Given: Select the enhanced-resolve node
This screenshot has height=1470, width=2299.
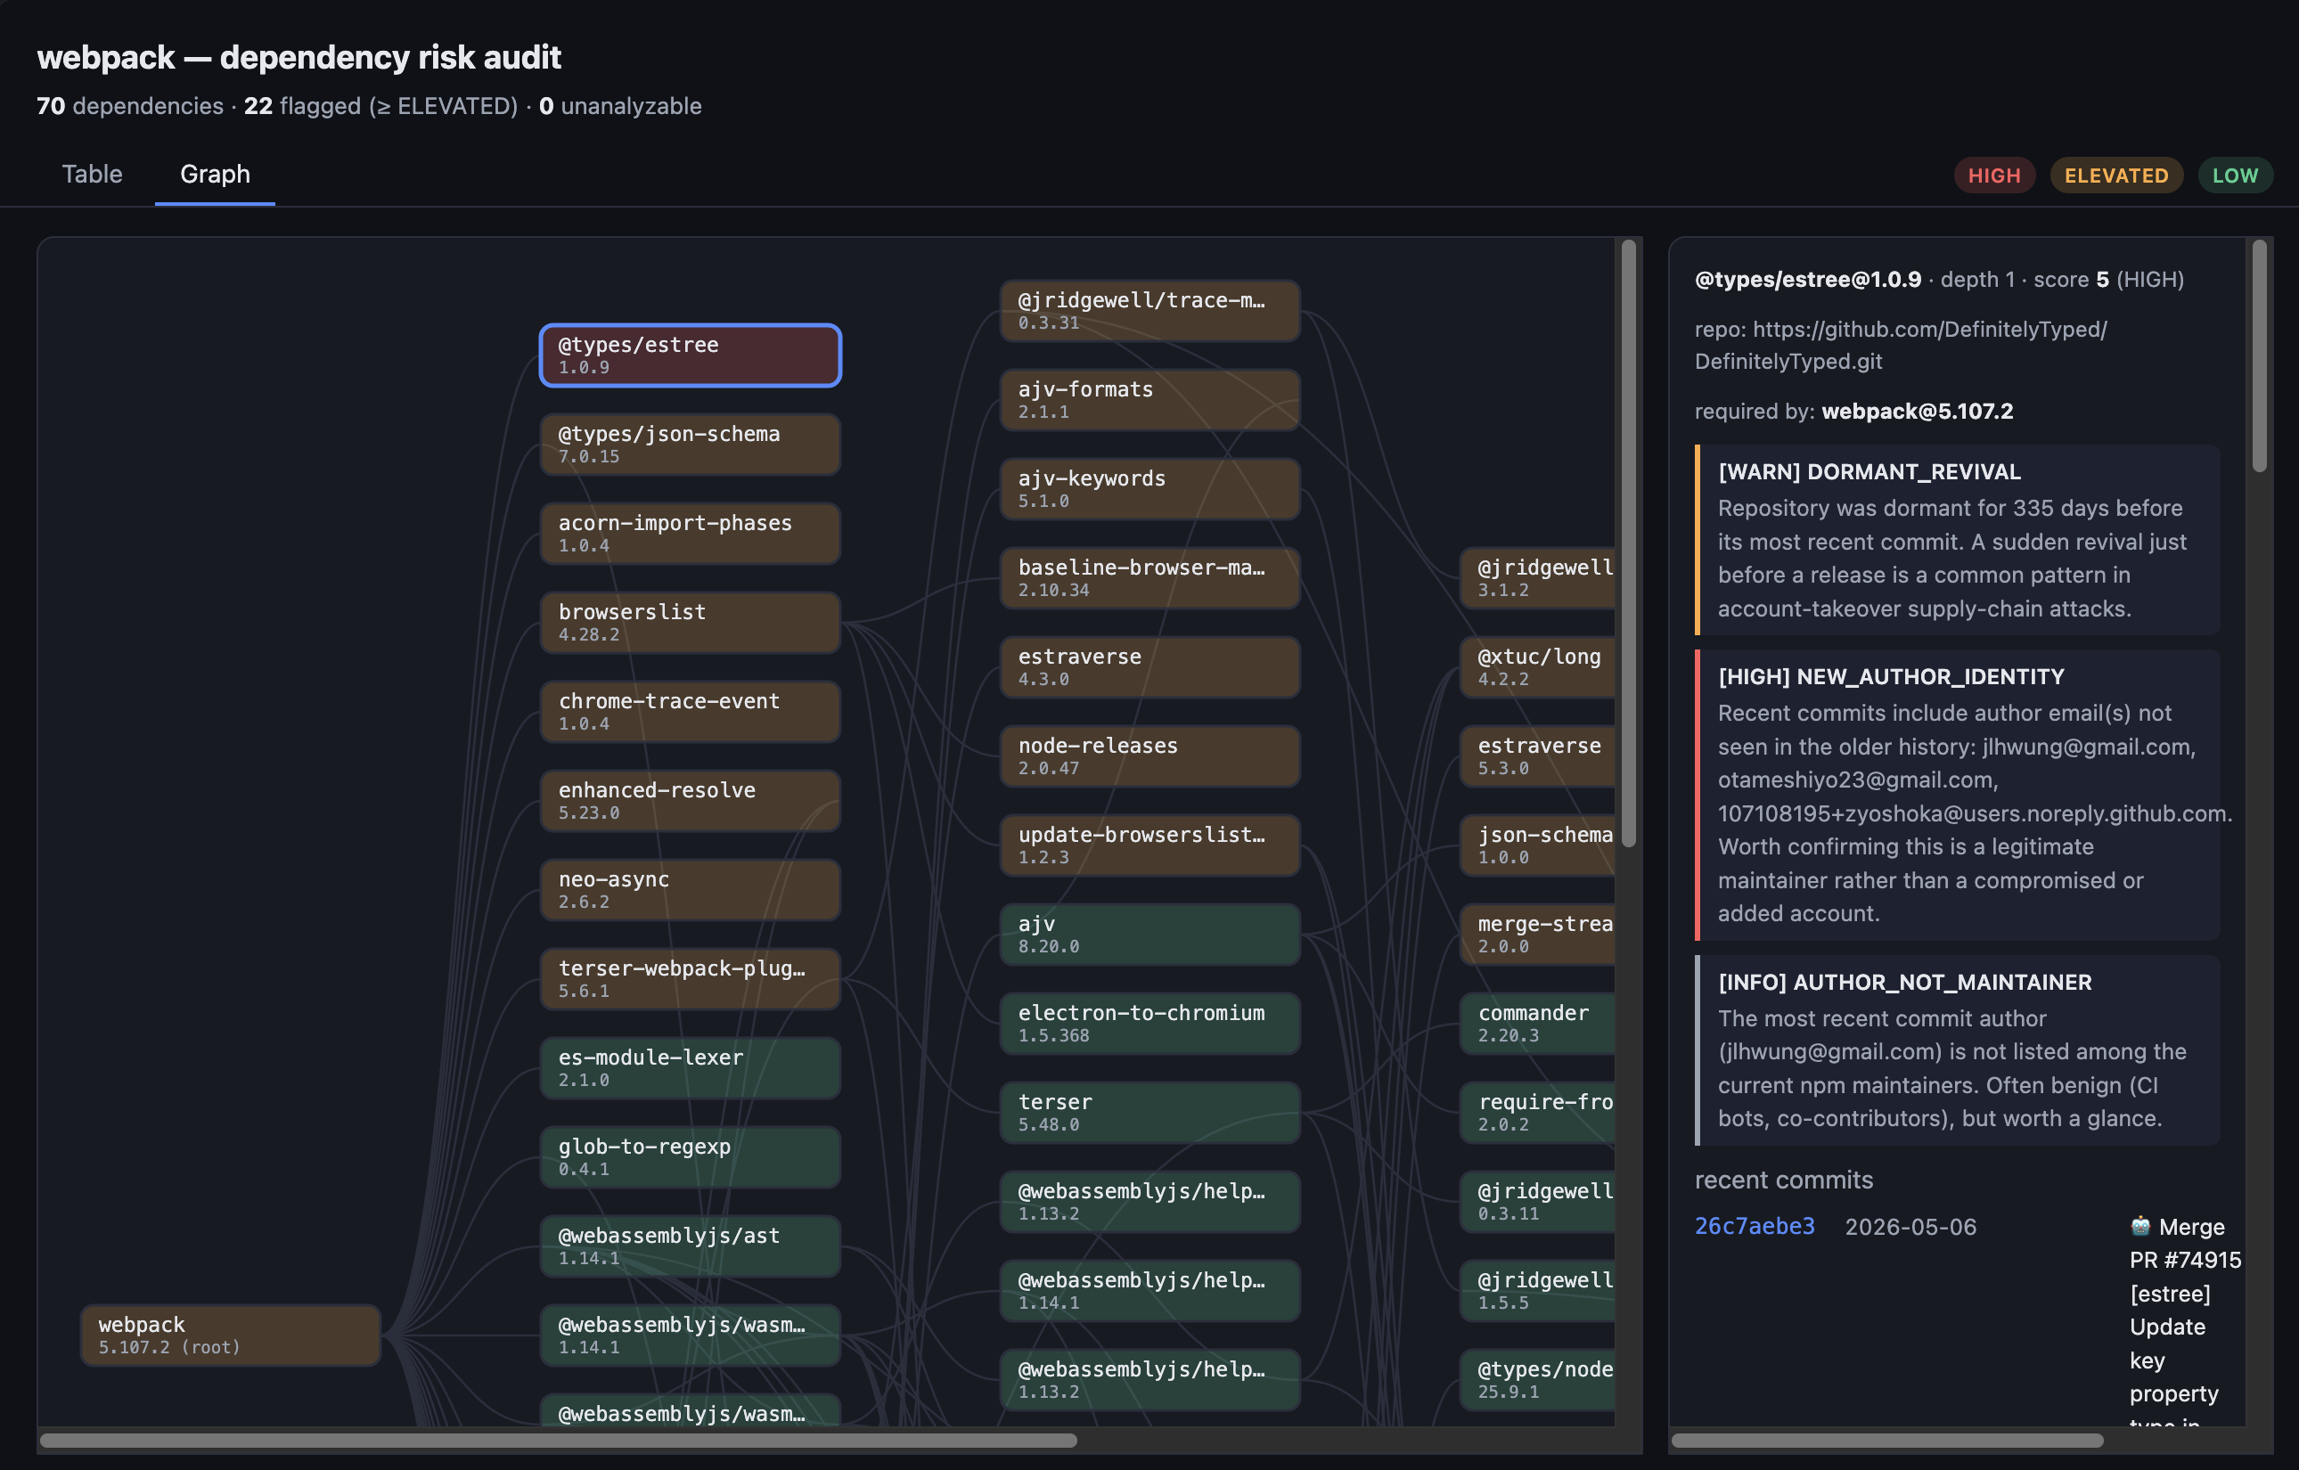Looking at the screenshot, I should 691,800.
